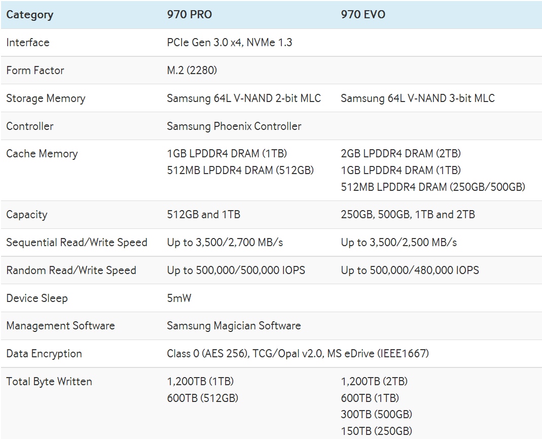Select 'Random Read/Write Speed' label
542x439 pixels.
click(71, 270)
